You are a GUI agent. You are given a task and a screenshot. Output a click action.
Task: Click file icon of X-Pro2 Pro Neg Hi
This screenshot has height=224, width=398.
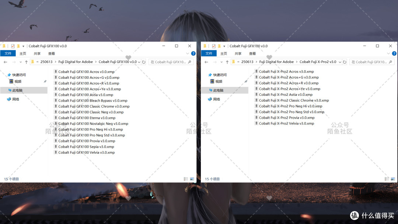(x=256, y=106)
